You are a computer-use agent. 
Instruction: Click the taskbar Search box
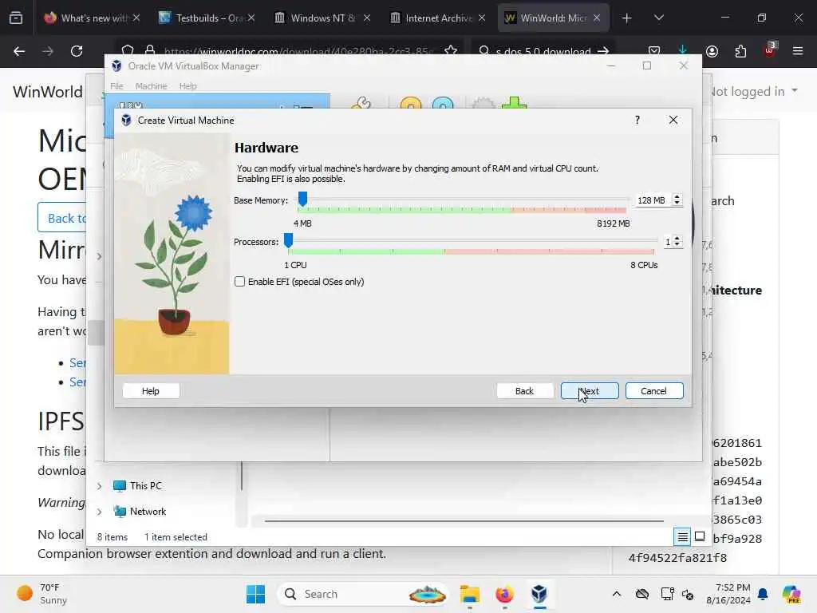(x=363, y=594)
